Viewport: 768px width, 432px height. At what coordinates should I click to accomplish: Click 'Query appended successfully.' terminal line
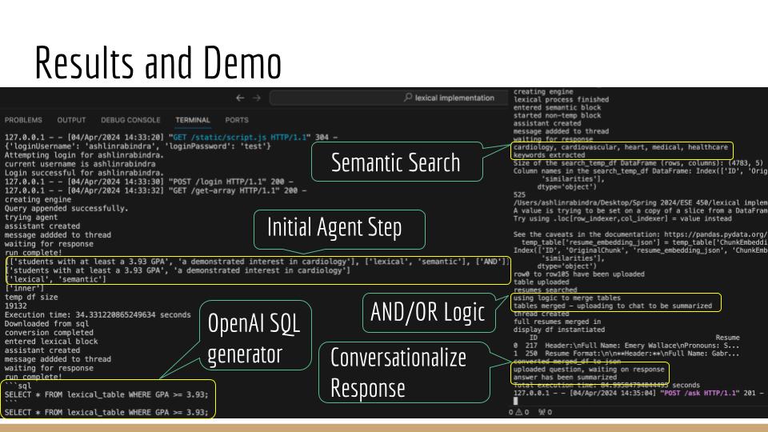(66, 208)
